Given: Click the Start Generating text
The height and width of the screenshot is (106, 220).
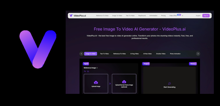Looking at the screenshot, I should click(170, 87).
